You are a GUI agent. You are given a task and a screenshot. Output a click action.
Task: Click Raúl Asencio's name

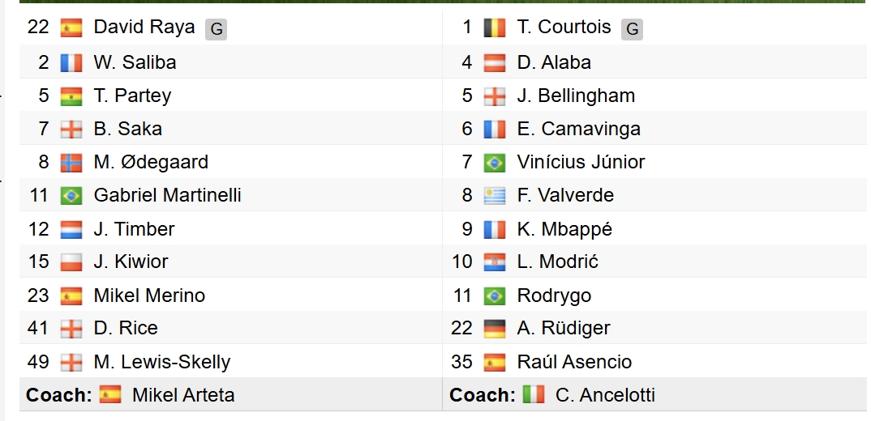(574, 362)
